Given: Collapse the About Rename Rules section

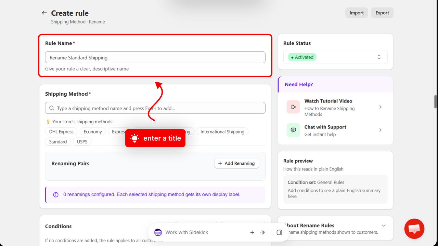Looking at the screenshot, I should pos(384,225).
